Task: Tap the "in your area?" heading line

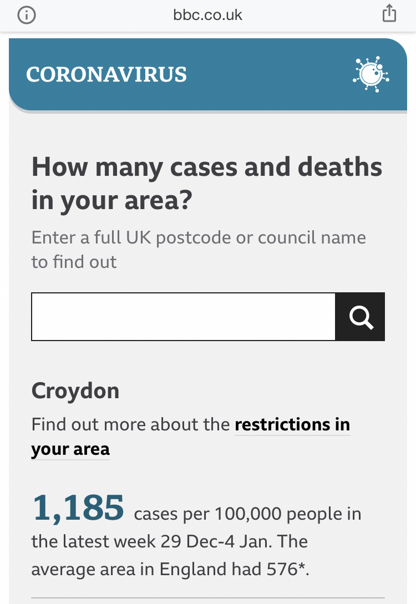Action: pyautogui.click(x=111, y=201)
